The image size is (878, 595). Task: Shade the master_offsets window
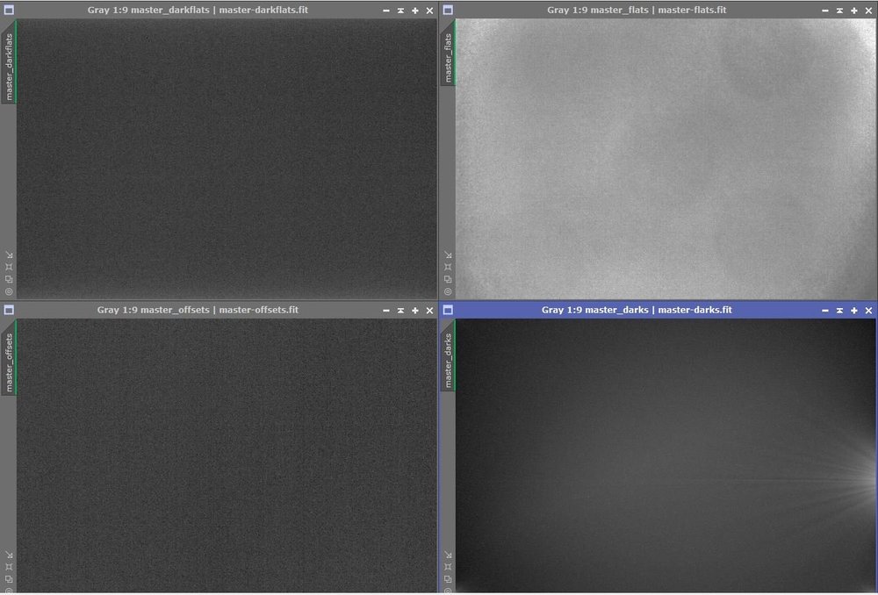[x=401, y=311]
